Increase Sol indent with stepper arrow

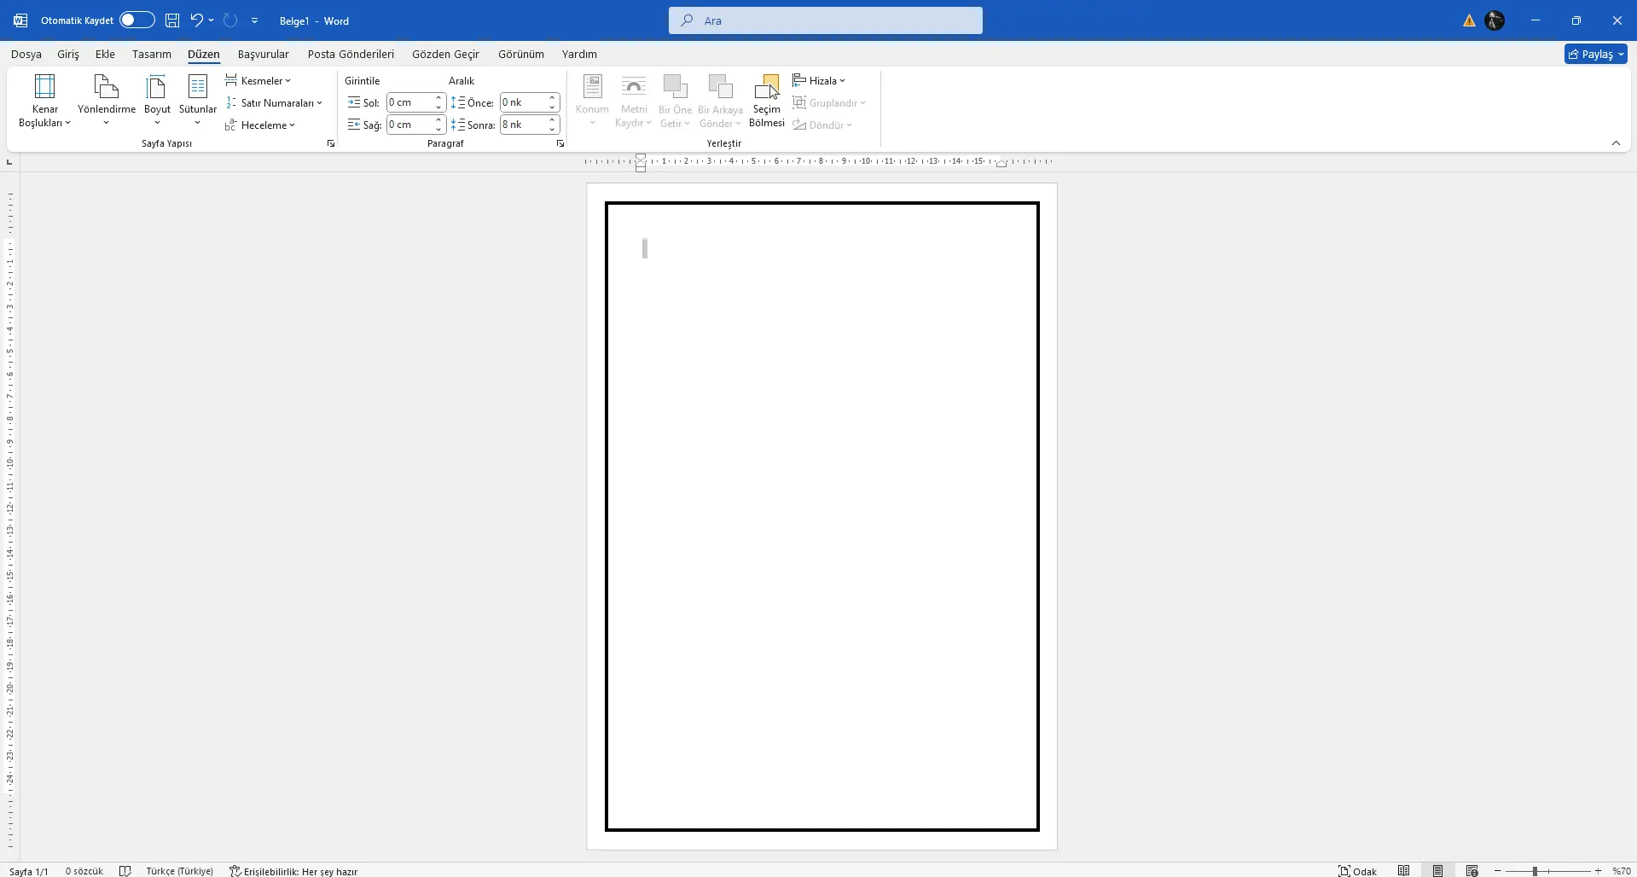tap(438, 98)
